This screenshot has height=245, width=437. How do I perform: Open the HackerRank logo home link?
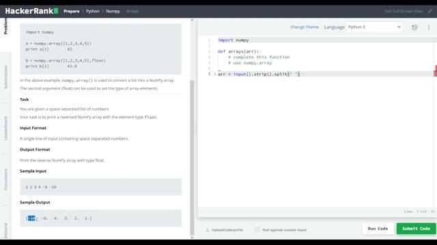(x=31, y=11)
